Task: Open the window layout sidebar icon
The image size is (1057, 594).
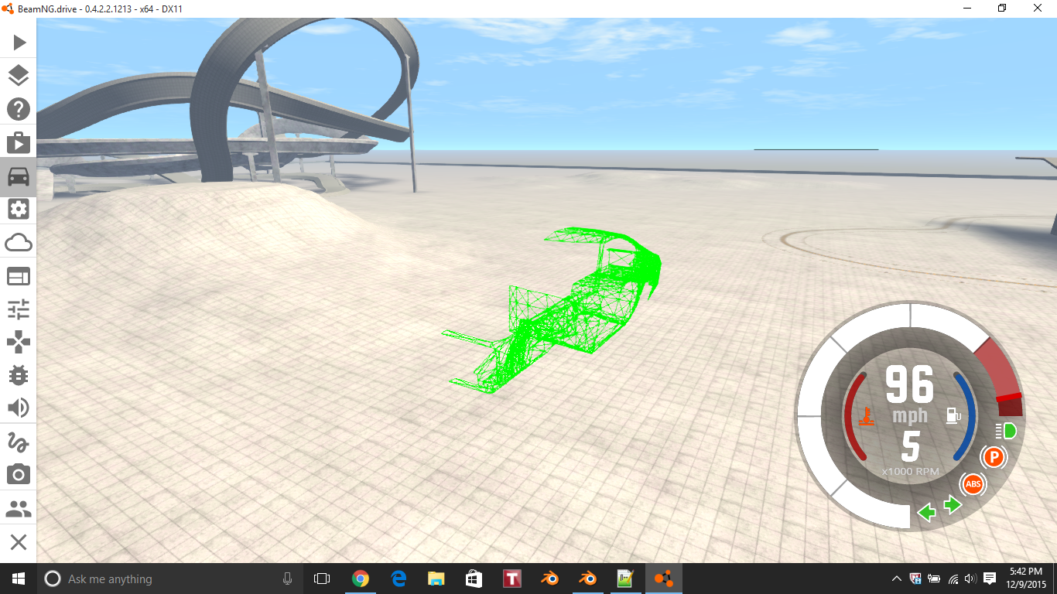Action: tap(19, 276)
